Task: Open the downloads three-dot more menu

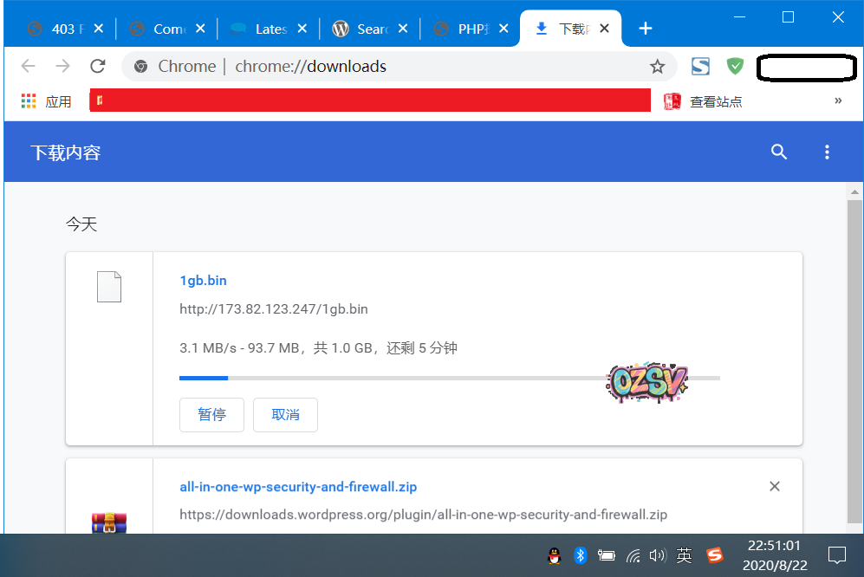Action: (x=827, y=152)
